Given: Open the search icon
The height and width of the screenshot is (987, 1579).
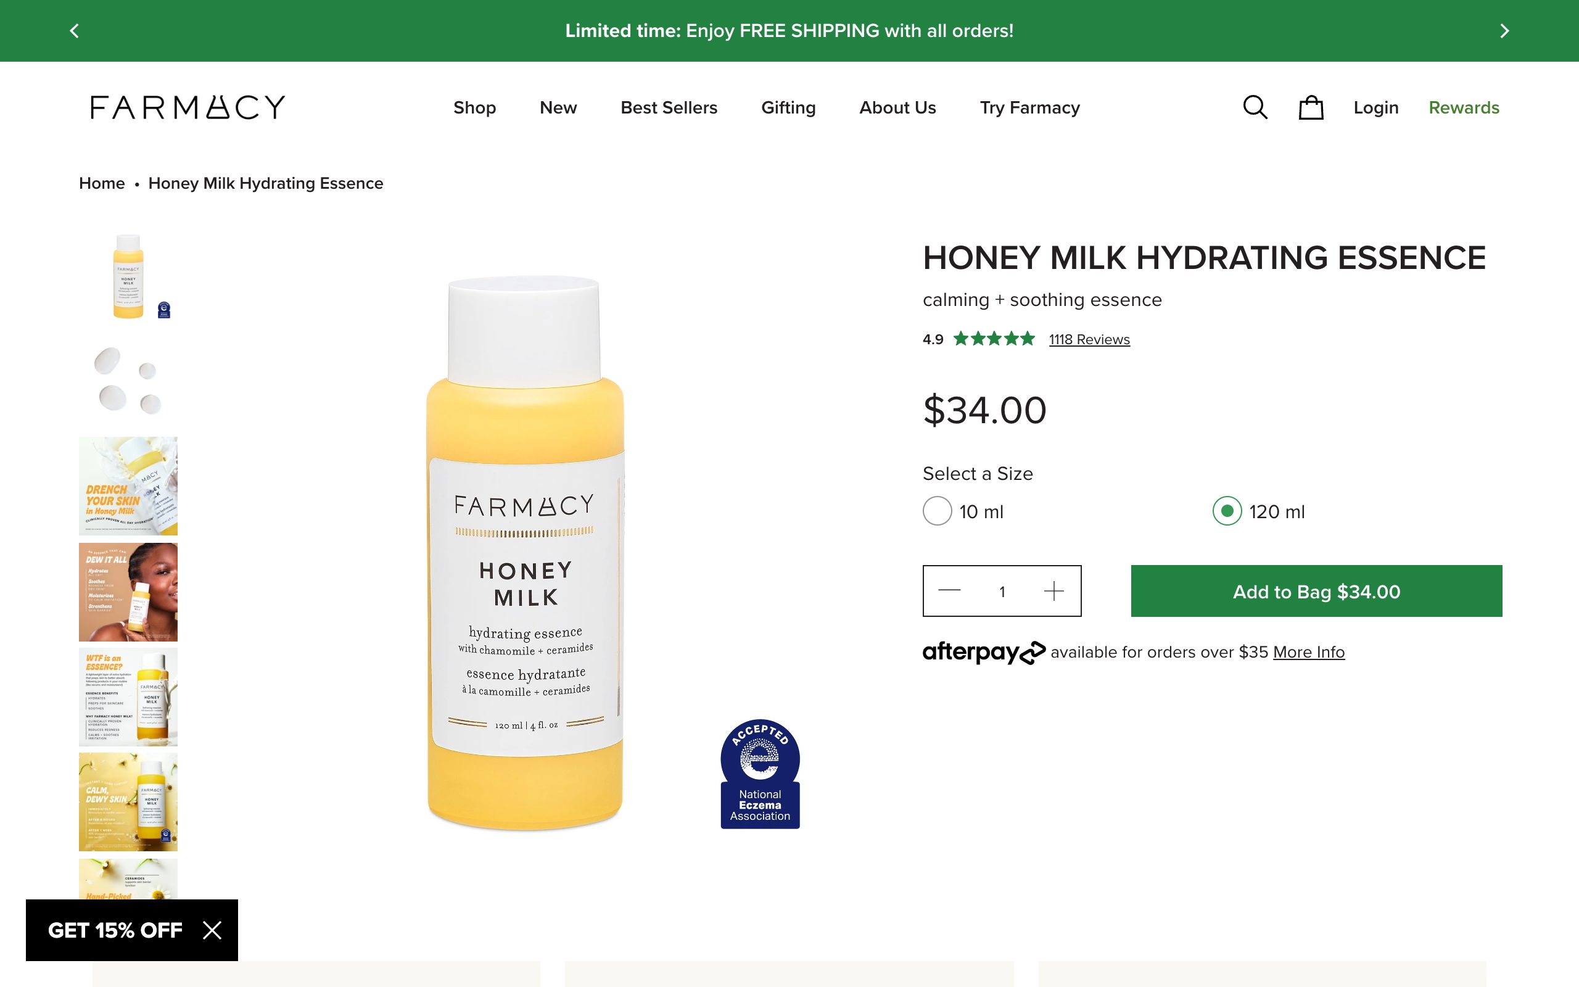Looking at the screenshot, I should (x=1256, y=109).
